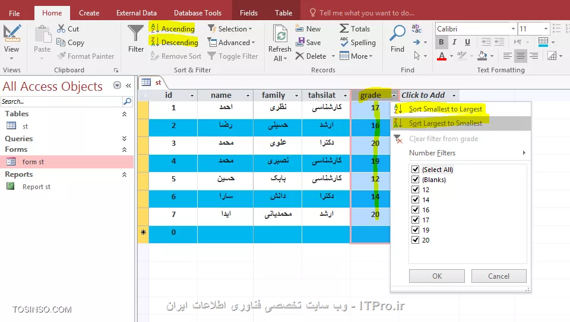Click the Cut scissors icon
Screen dimensions: 570x322
tap(61, 28)
